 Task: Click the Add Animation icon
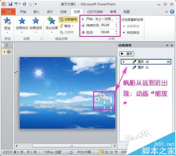click(51, 21)
